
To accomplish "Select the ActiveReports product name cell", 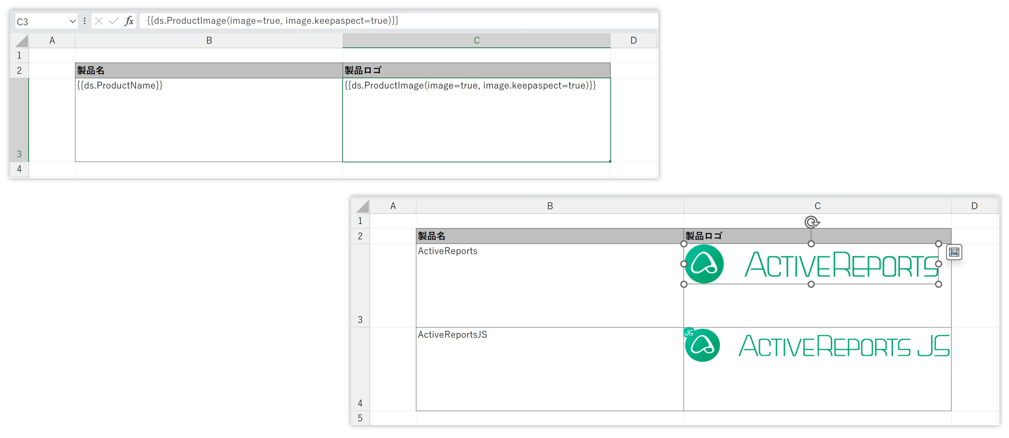I will tap(550, 286).
